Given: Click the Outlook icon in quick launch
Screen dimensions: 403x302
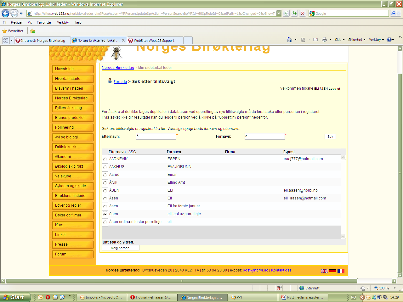Looking at the screenshot, I should coord(41,297).
